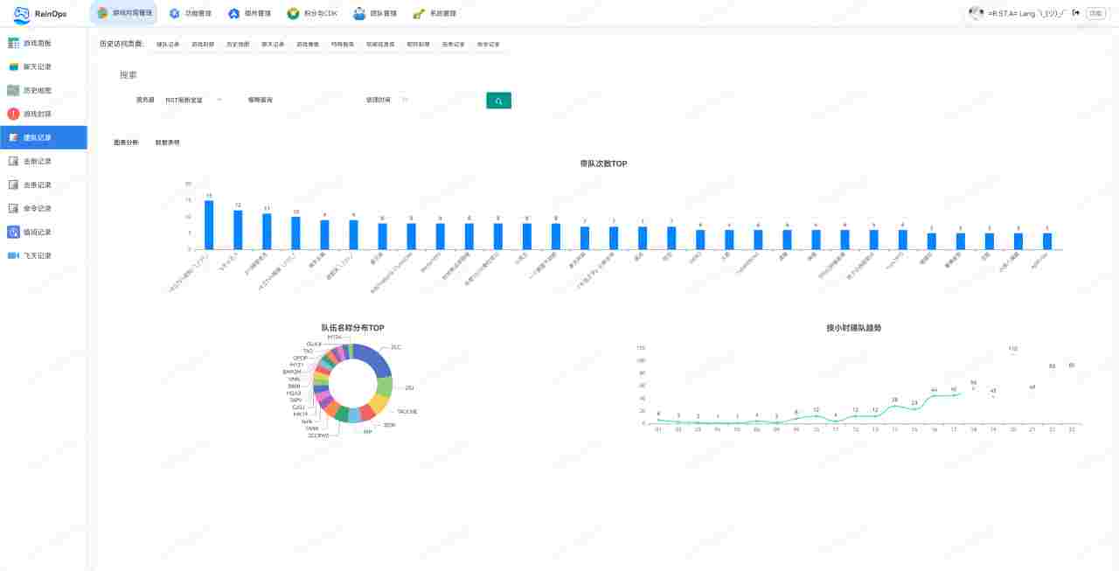
Task: Switch to the 数据表格 tab
Action: click(x=167, y=142)
